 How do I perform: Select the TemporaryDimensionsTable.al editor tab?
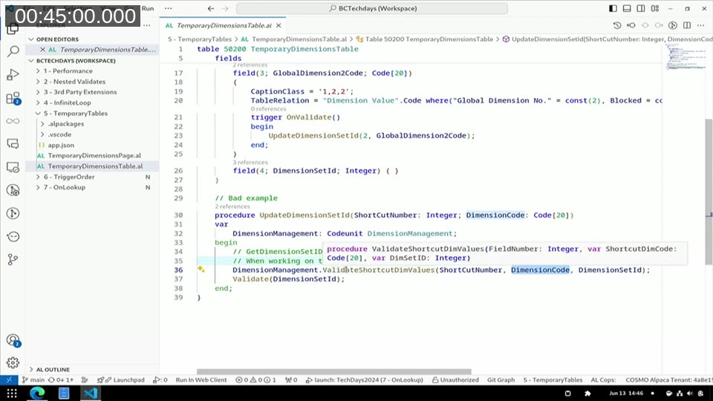tap(224, 25)
